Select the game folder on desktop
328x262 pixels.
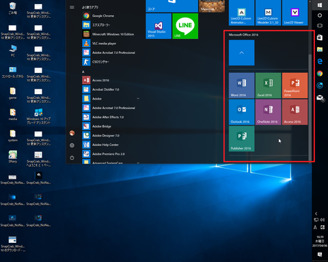click(x=13, y=93)
